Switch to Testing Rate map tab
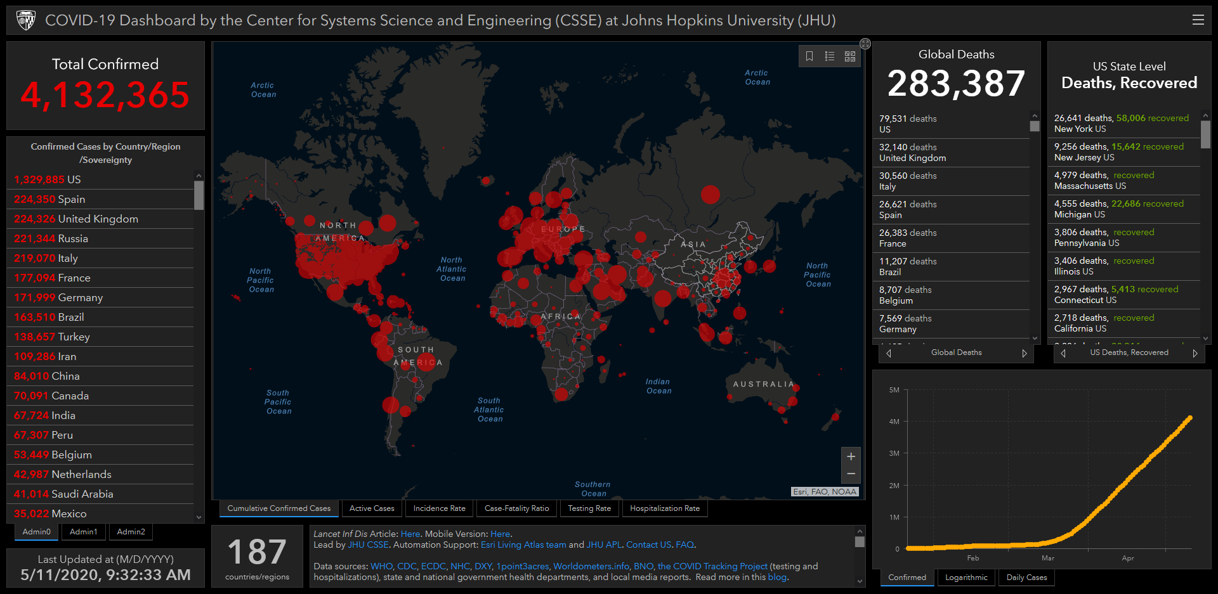The image size is (1218, 594). [589, 508]
